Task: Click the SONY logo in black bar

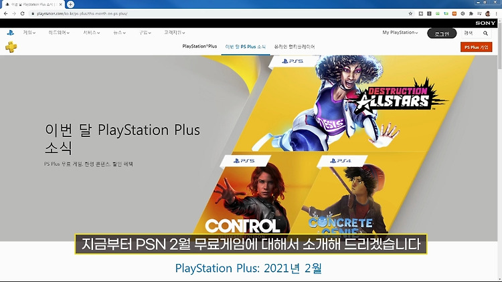Action: click(x=485, y=23)
